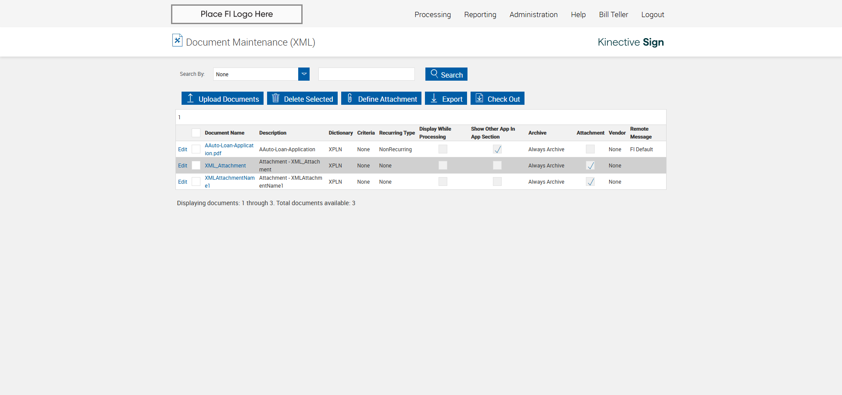Toggle Display While Processing for AAuto-Loan-Application row
Image resolution: width=842 pixels, height=395 pixels.
click(x=443, y=149)
